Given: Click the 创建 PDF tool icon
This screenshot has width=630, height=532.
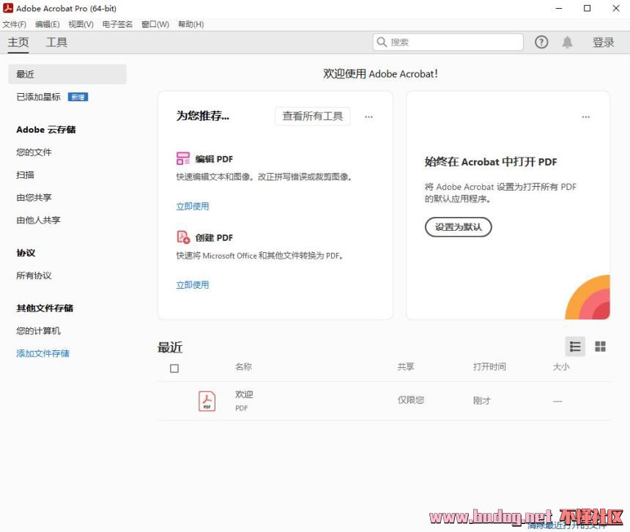Looking at the screenshot, I should tap(183, 237).
